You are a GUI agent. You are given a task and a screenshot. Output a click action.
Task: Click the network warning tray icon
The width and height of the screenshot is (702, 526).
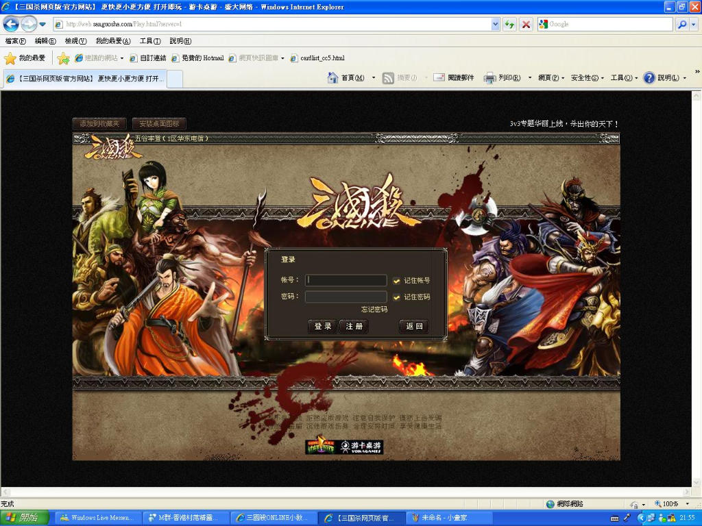click(x=670, y=518)
